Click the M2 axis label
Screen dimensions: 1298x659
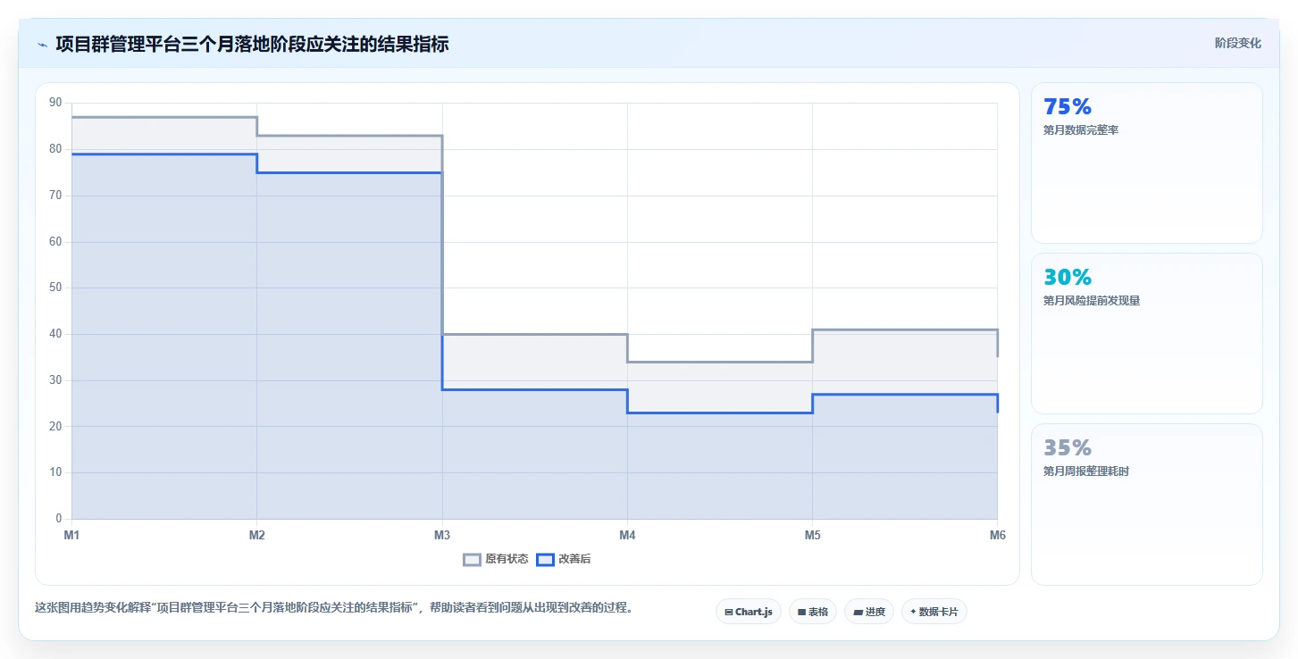click(x=256, y=535)
